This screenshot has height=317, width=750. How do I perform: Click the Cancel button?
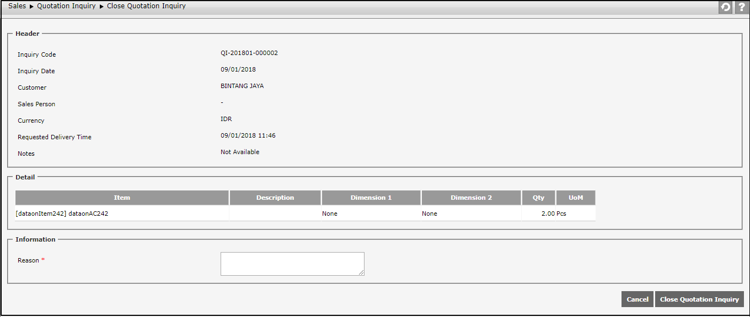click(x=637, y=299)
